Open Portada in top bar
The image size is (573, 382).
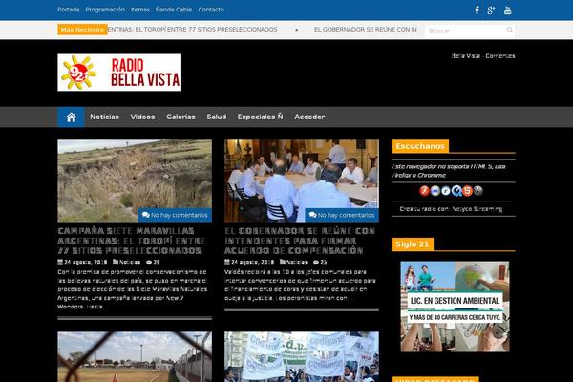tap(69, 10)
